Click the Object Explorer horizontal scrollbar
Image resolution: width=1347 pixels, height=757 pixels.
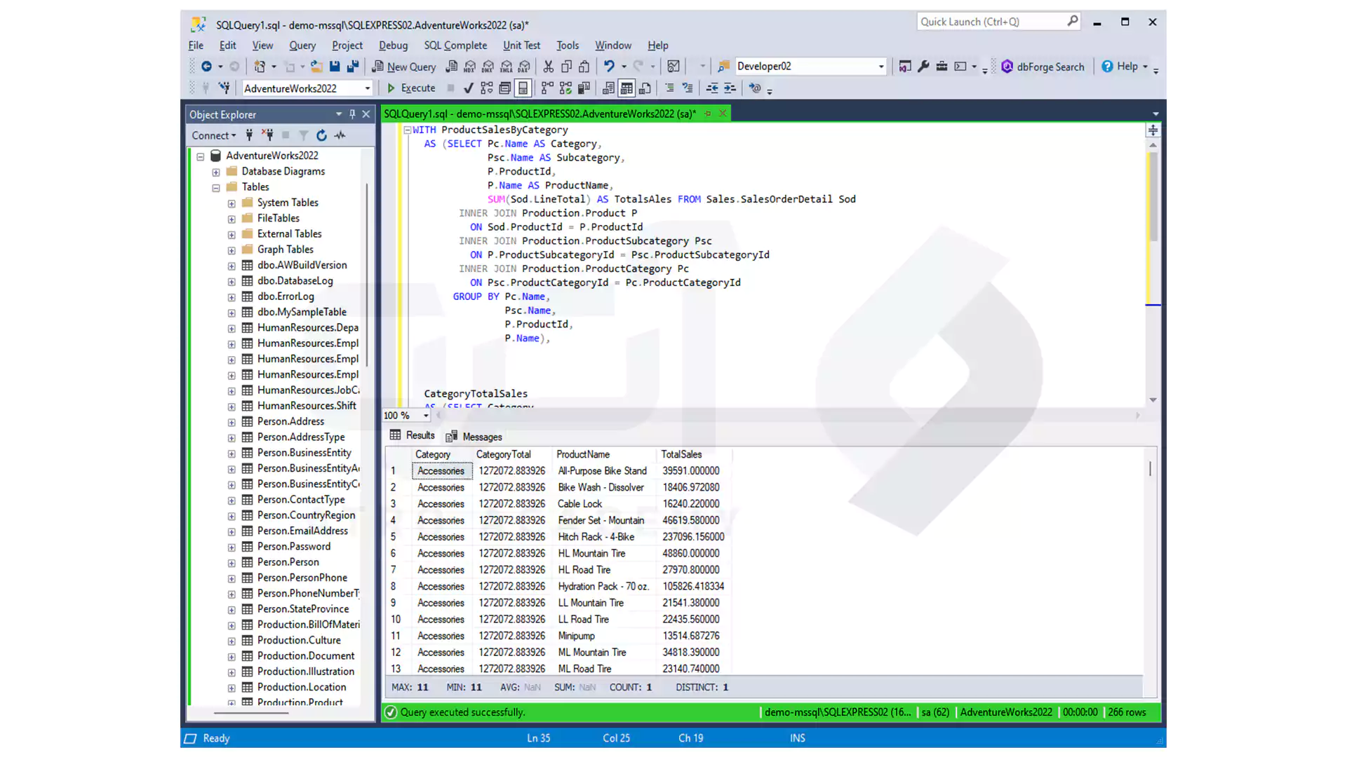tap(252, 713)
